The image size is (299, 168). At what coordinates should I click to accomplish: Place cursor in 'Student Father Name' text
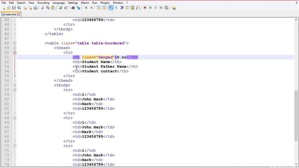(x=104, y=66)
